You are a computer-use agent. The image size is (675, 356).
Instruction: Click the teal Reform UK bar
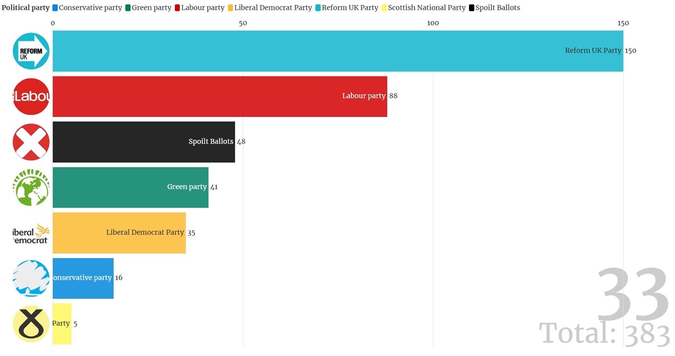(338, 51)
